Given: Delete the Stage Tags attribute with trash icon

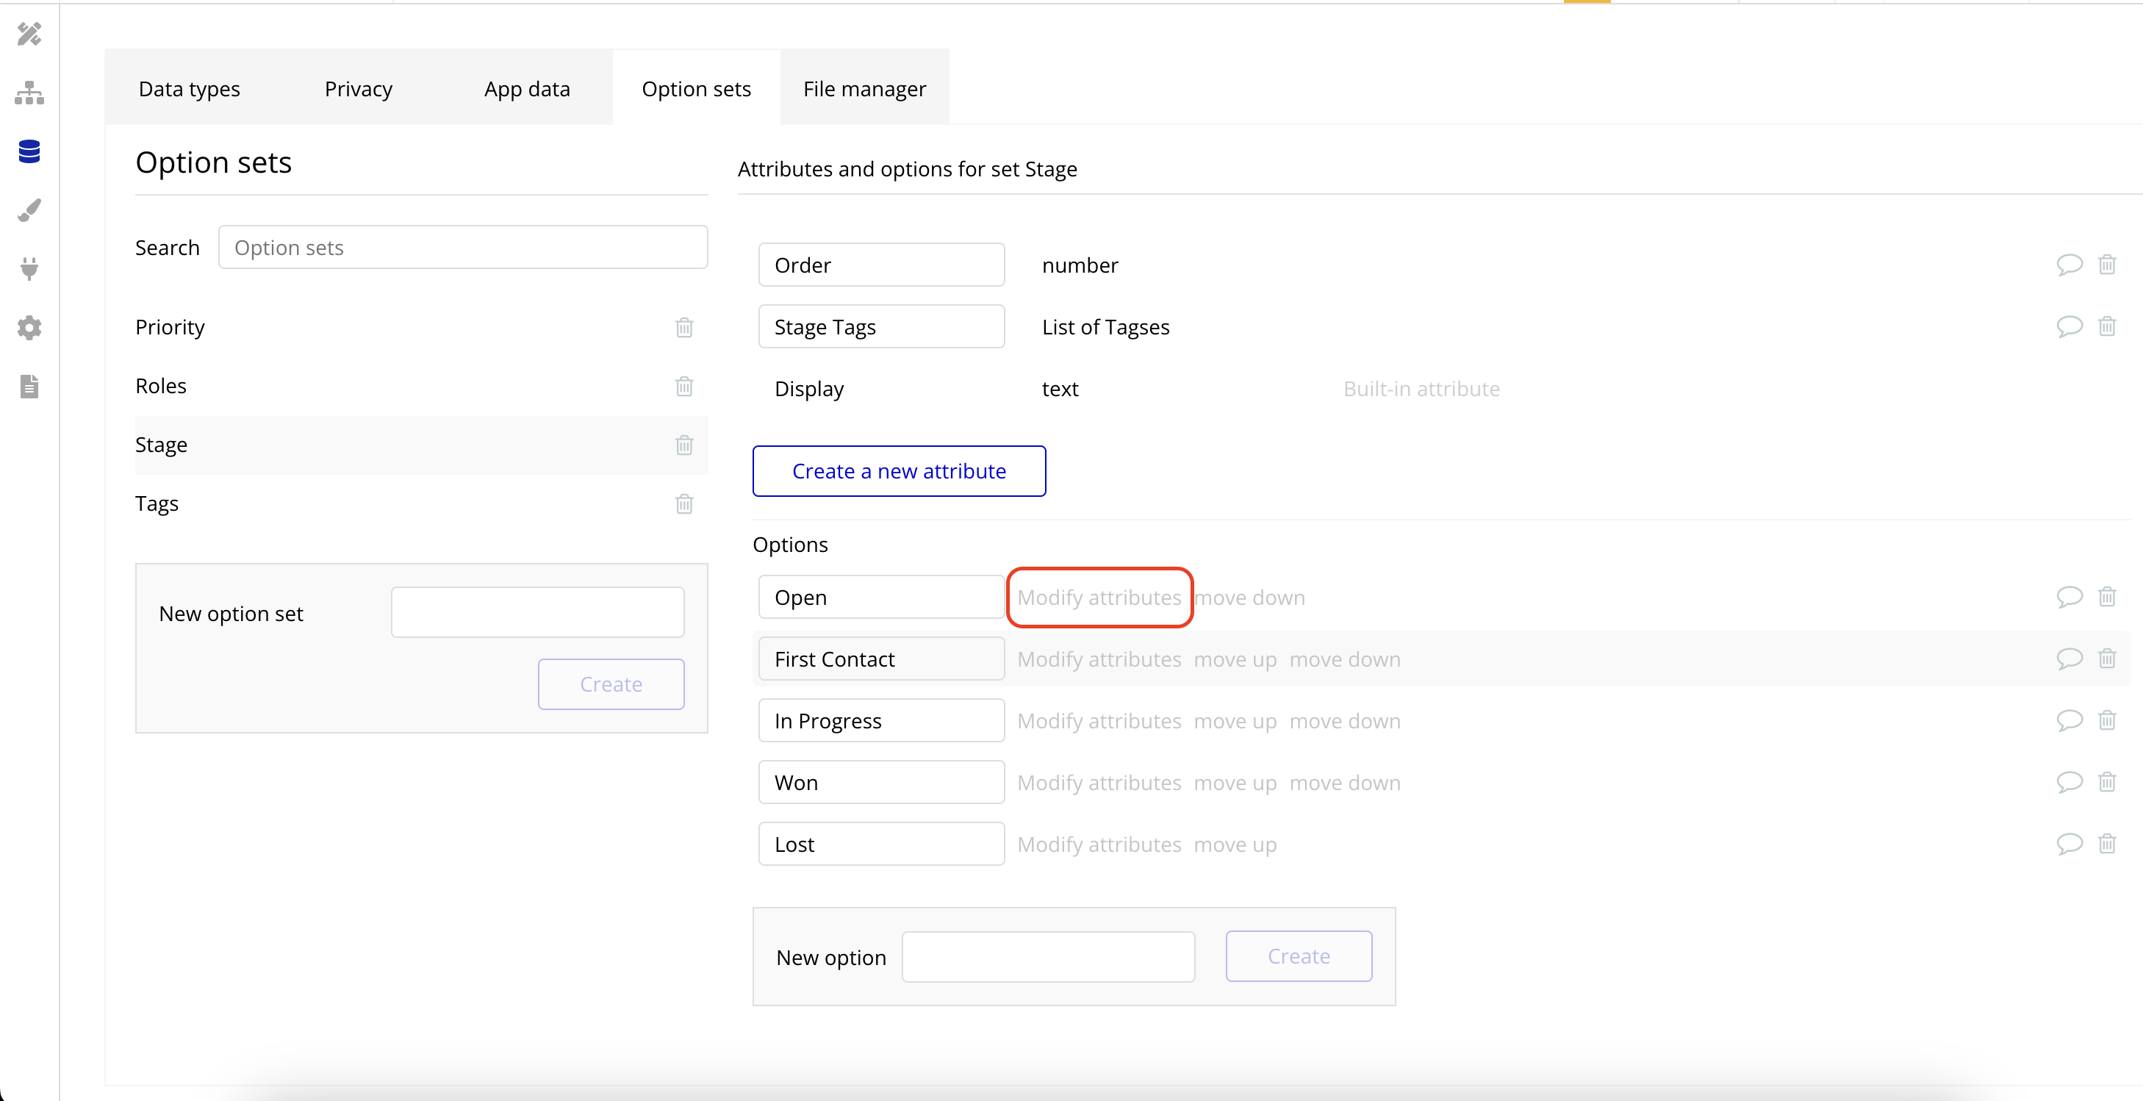Looking at the screenshot, I should [2106, 326].
